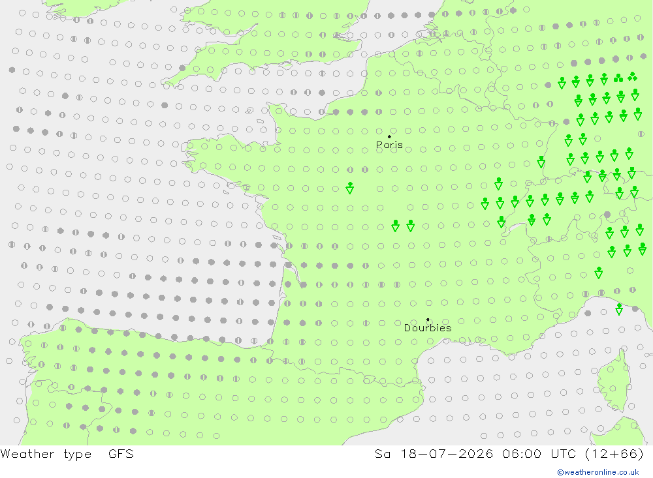
Task: Click the black dot marking Paris
Action: pyautogui.click(x=389, y=136)
